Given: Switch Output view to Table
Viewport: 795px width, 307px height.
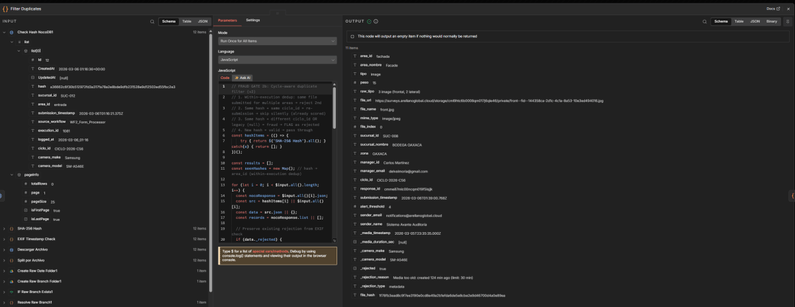Looking at the screenshot, I should pyautogui.click(x=738, y=22).
